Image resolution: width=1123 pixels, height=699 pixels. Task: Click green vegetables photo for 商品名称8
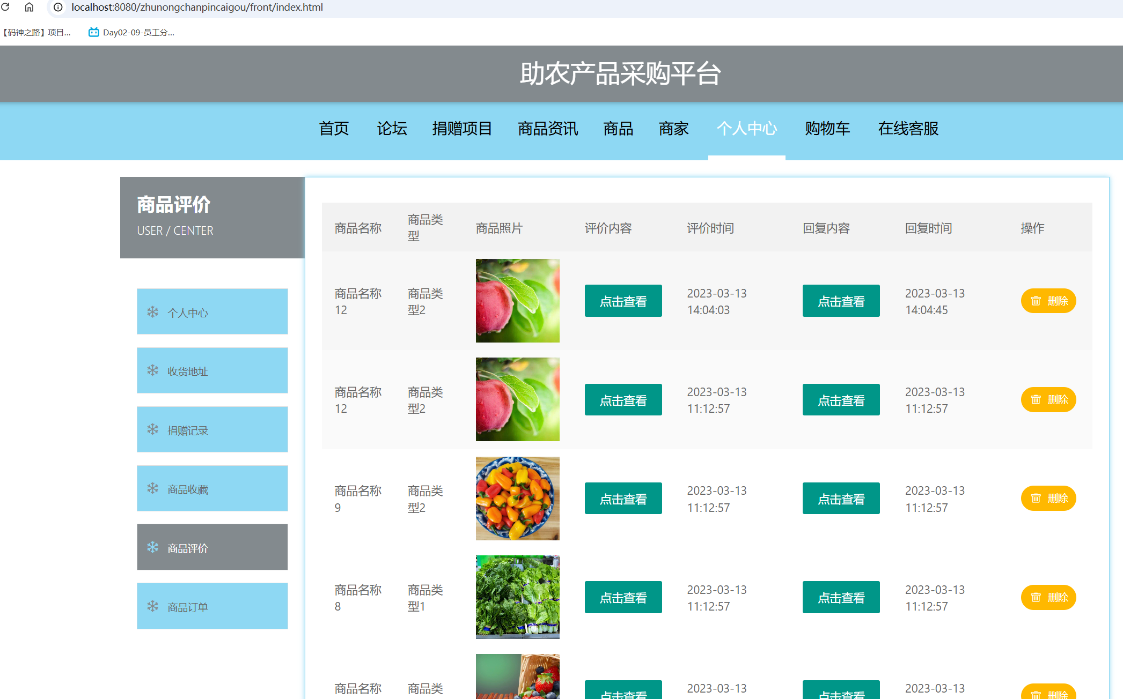[518, 597]
